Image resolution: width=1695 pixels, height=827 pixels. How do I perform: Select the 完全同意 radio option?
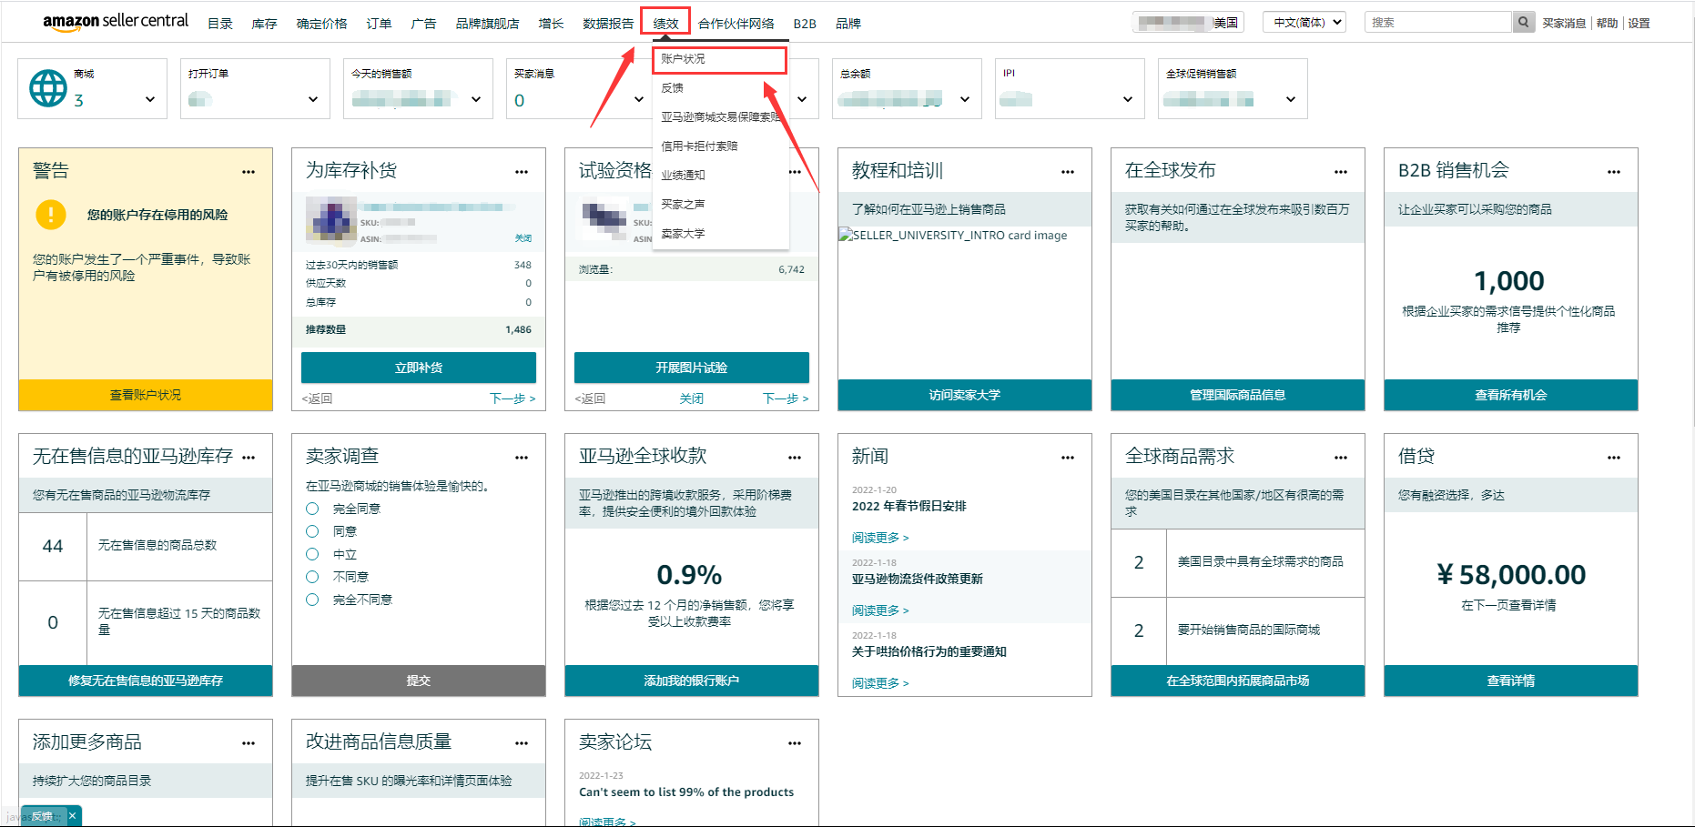click(x=312, y=509)
